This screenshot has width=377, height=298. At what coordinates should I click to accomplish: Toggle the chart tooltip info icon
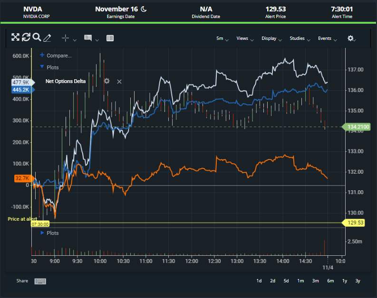(x=88, y=38)
